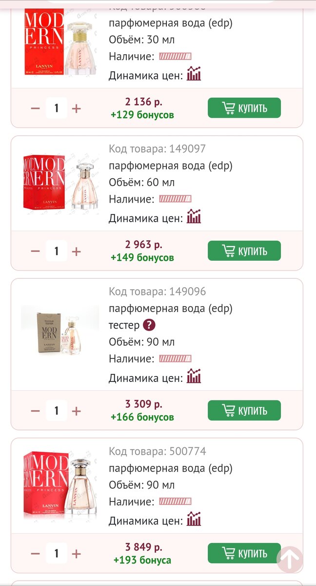This screenshot has height=586, width=316.
Task: Buy the 60 мл perfume via Купить
Action: coord(244,251)
